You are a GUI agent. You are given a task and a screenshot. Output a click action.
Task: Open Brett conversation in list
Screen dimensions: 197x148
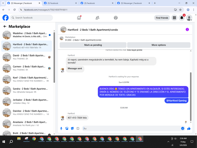pos(26,133)
